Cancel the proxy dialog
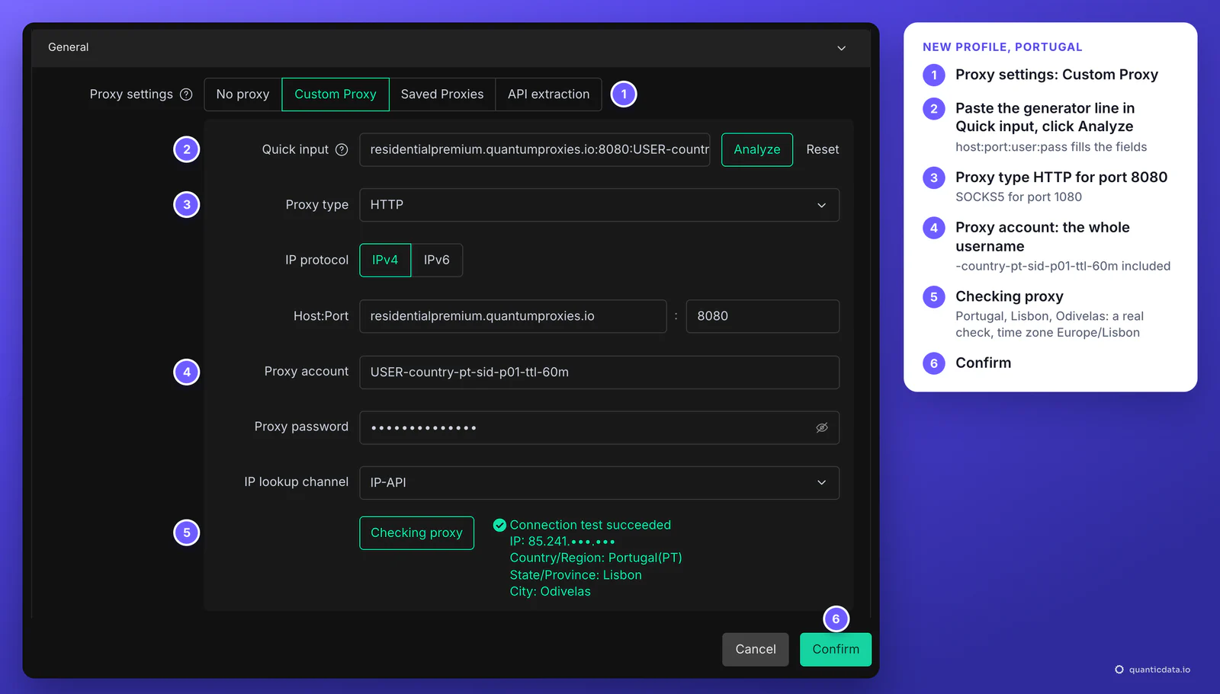1220x694 pixels. click(756, 650)
